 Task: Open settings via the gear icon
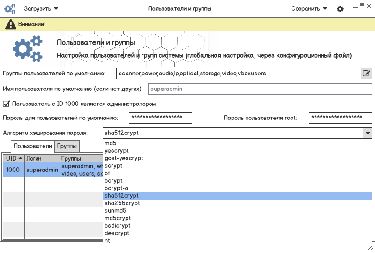pos(340,9)
